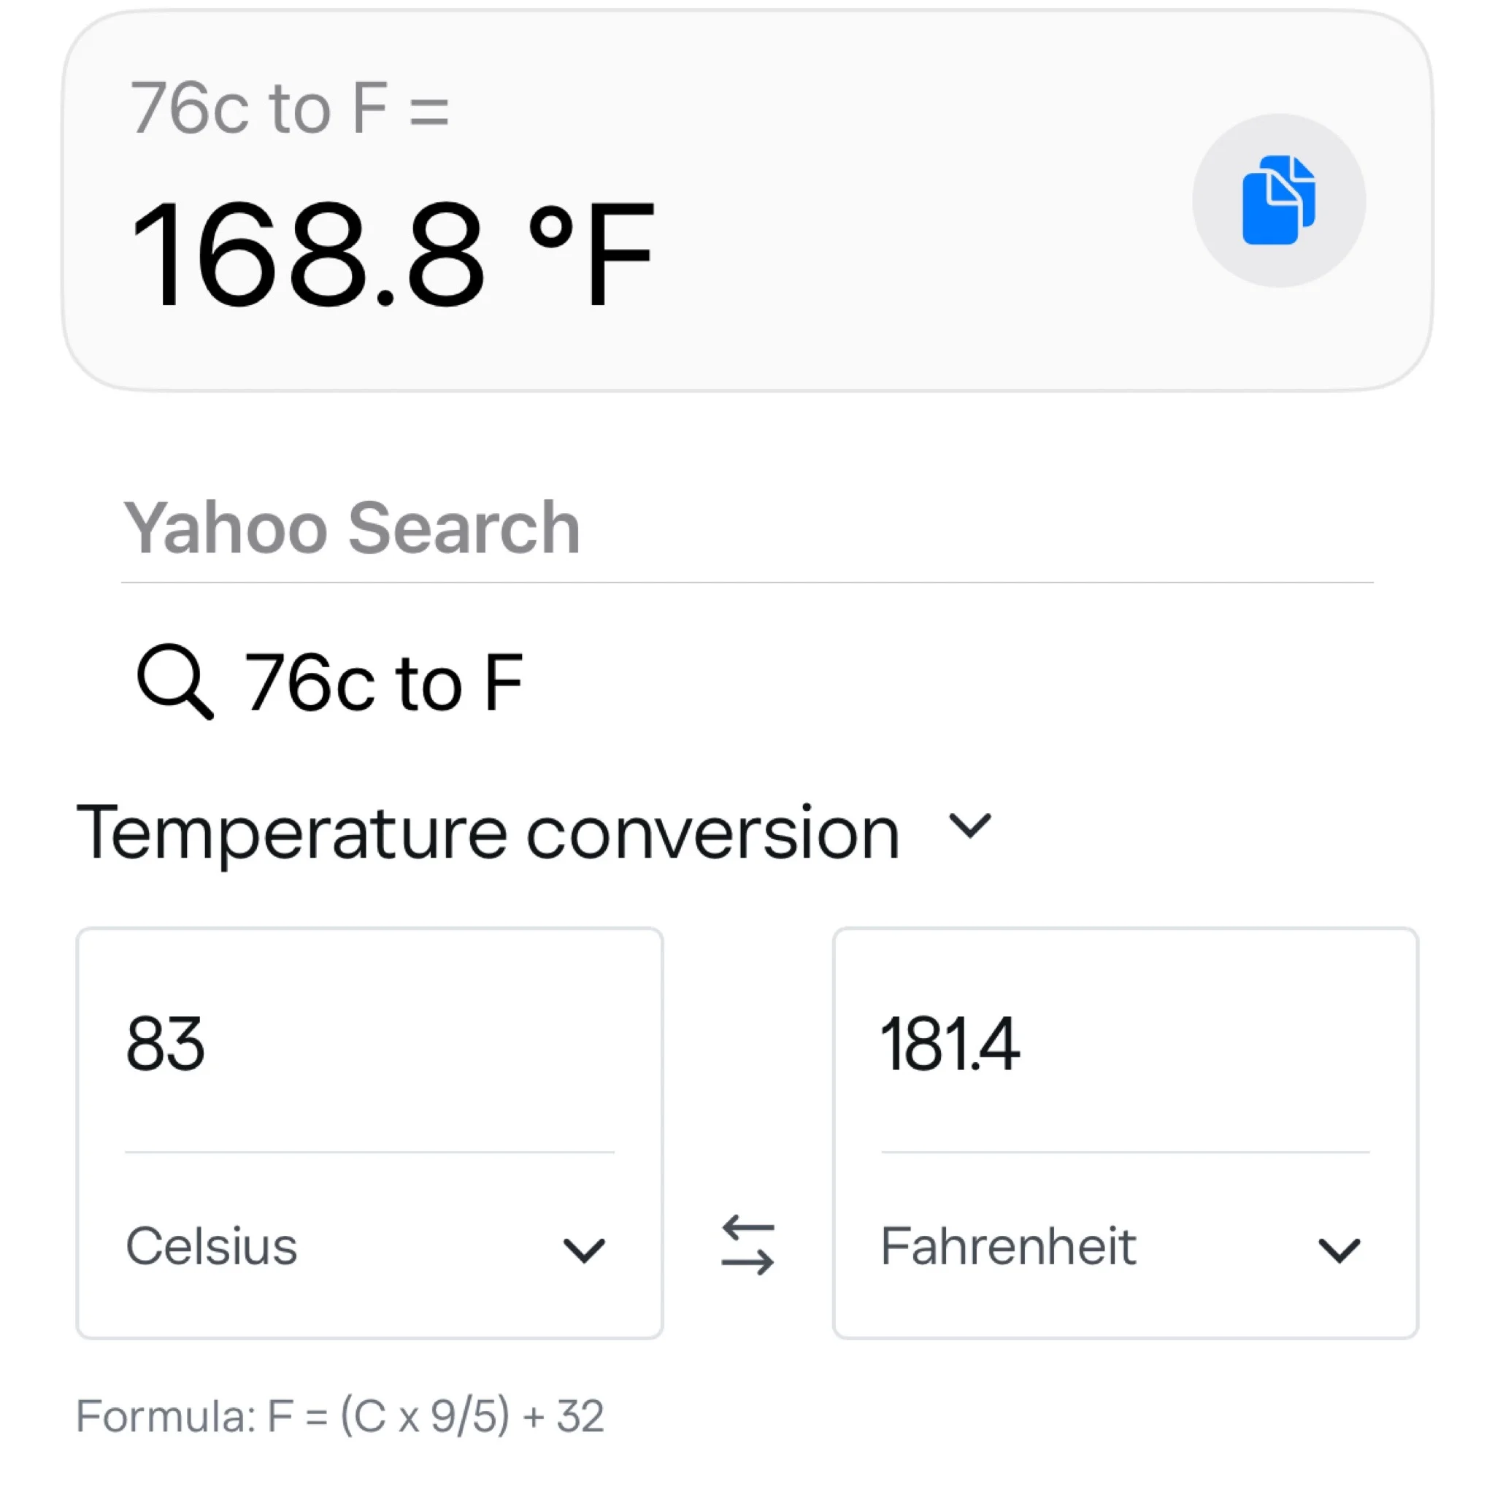Swap Celsius and Fahrenheit with arrows icon
The image size is (1495, 1495).
(x=747, y=1245)
